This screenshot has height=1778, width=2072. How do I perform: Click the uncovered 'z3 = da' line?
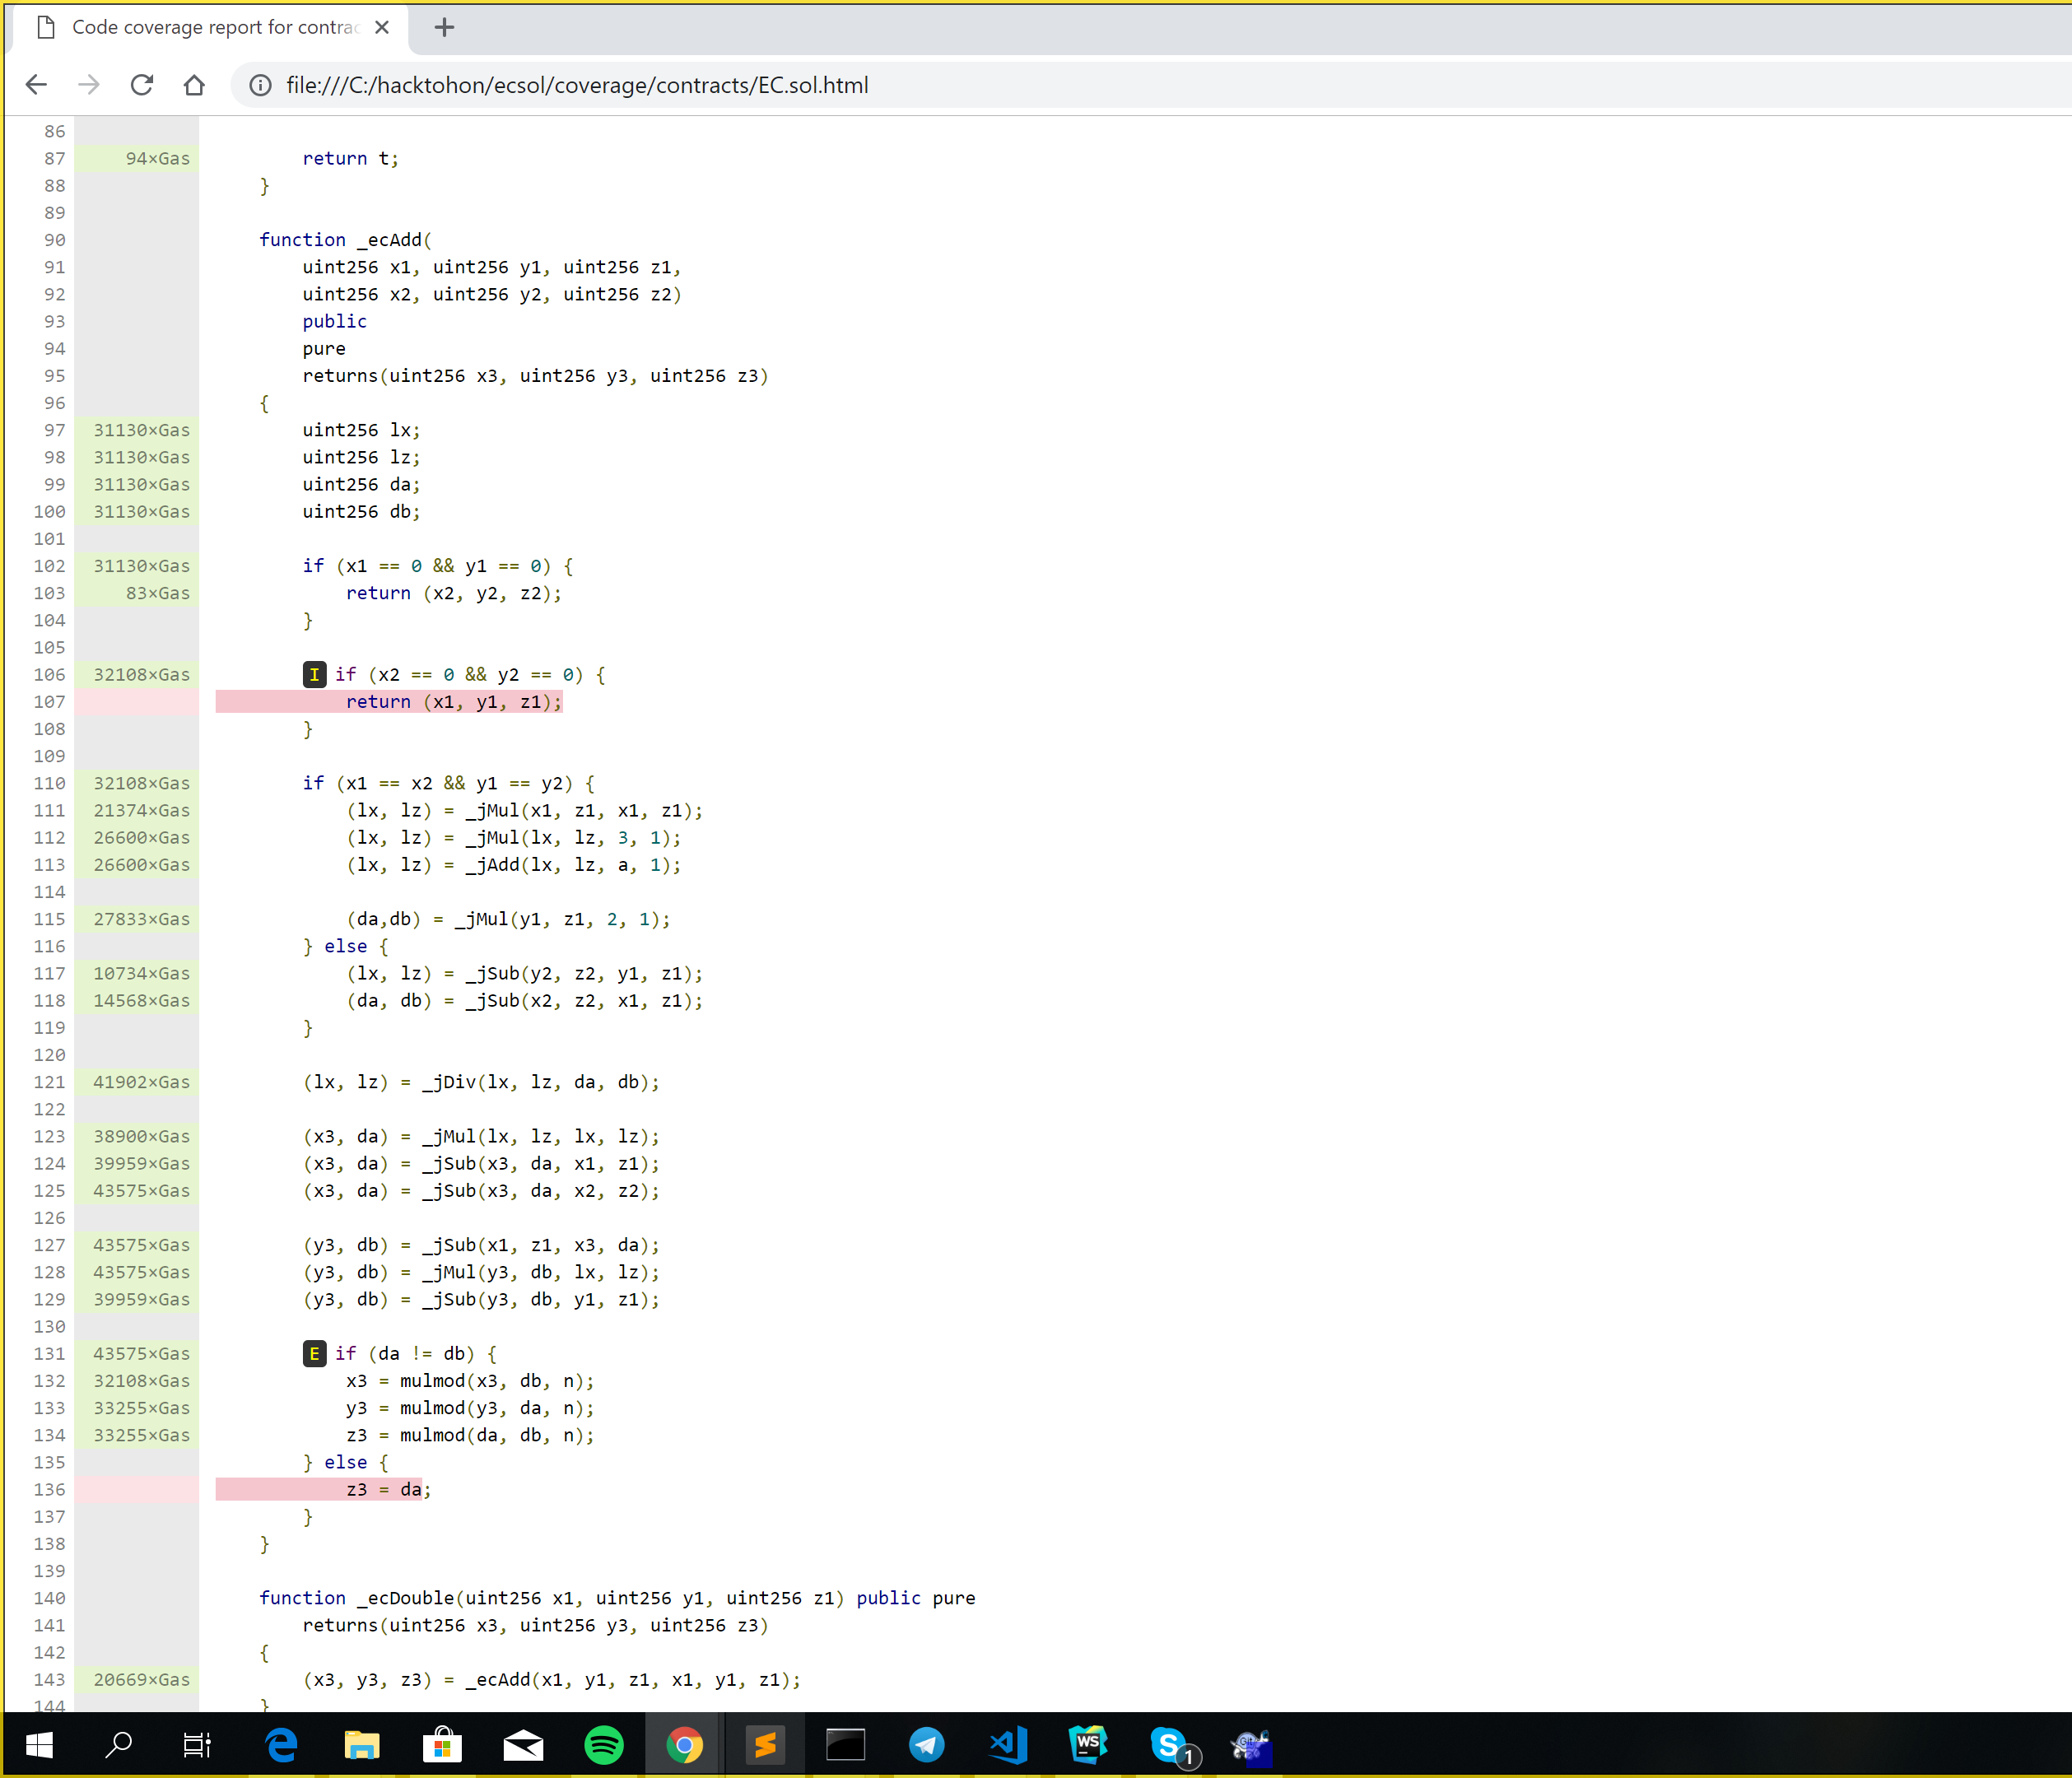tap(385, 1490)
